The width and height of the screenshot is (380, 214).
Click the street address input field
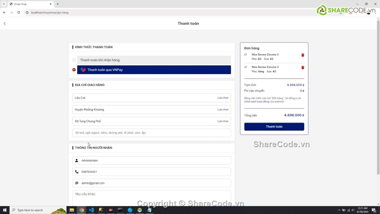(x=152, y=133)
